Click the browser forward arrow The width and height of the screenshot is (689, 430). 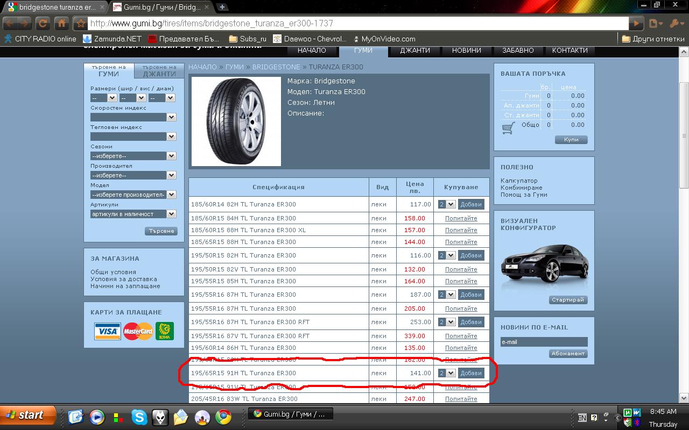[x=25, y=24]
